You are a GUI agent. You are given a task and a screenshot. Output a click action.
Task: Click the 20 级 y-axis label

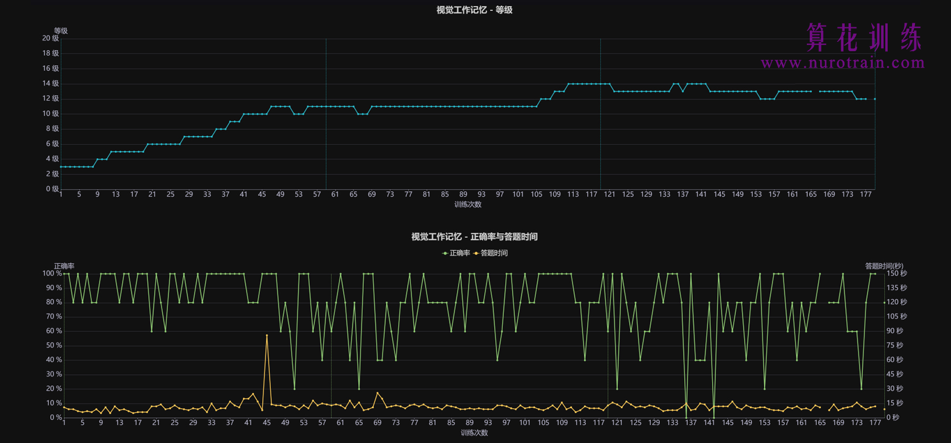click(51, 38)
